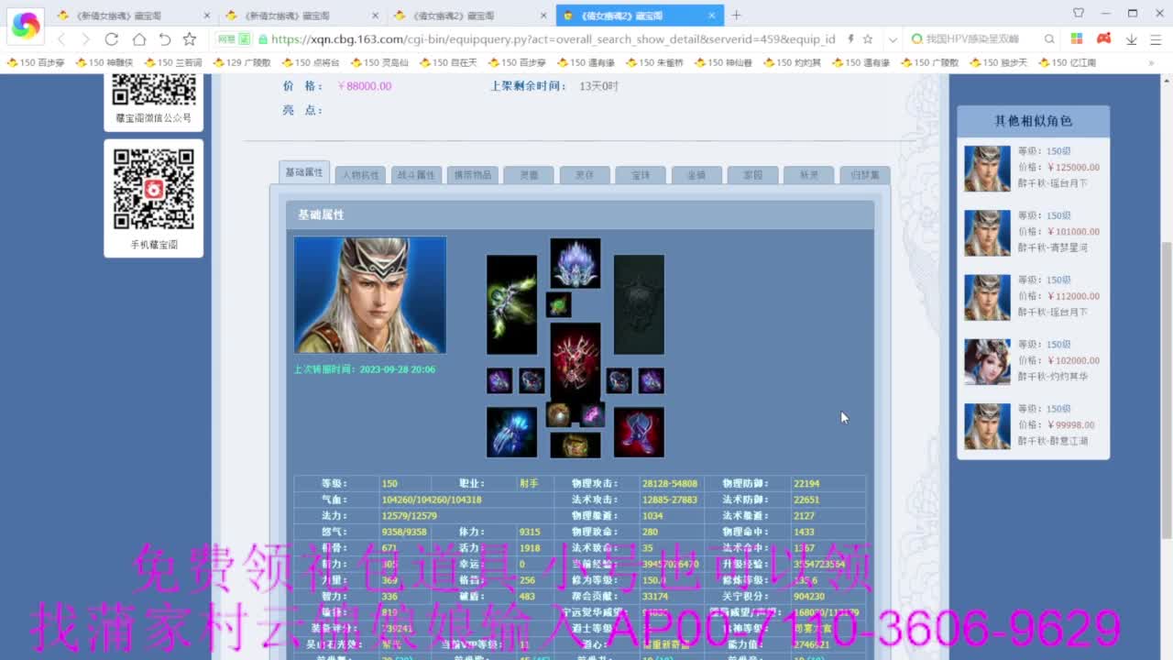Bookmark page using the address bar star
The image size is (1173, 660).
(868, 39)
